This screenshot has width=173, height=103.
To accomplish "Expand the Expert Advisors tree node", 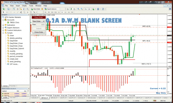I will pyautogui.click(x=3, y=28).
